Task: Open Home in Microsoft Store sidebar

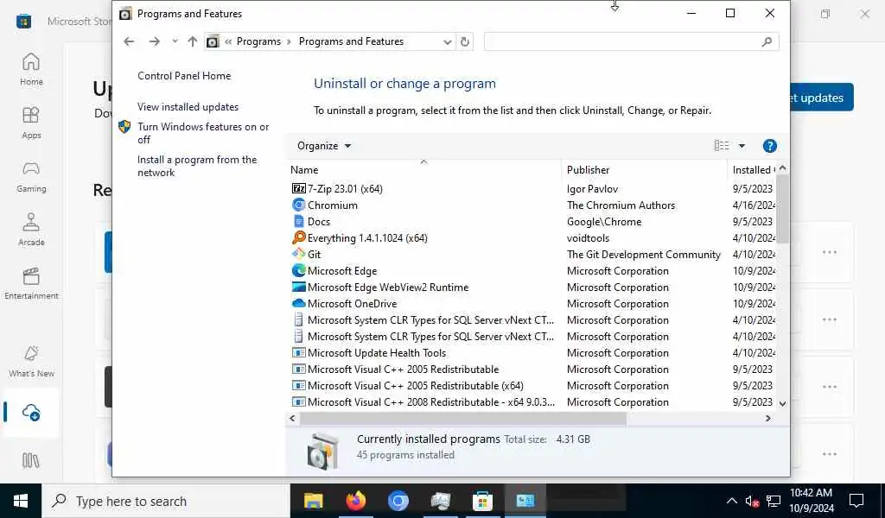Action: coord(31,69)
